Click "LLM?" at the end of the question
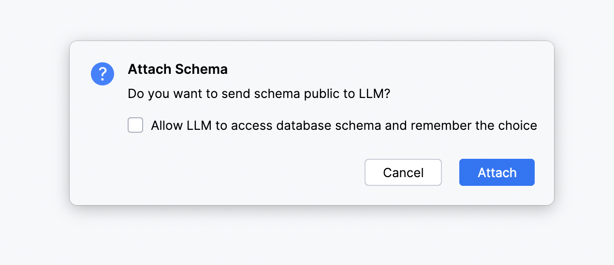This screenshot has width=614, height=265. click(375, 94)
